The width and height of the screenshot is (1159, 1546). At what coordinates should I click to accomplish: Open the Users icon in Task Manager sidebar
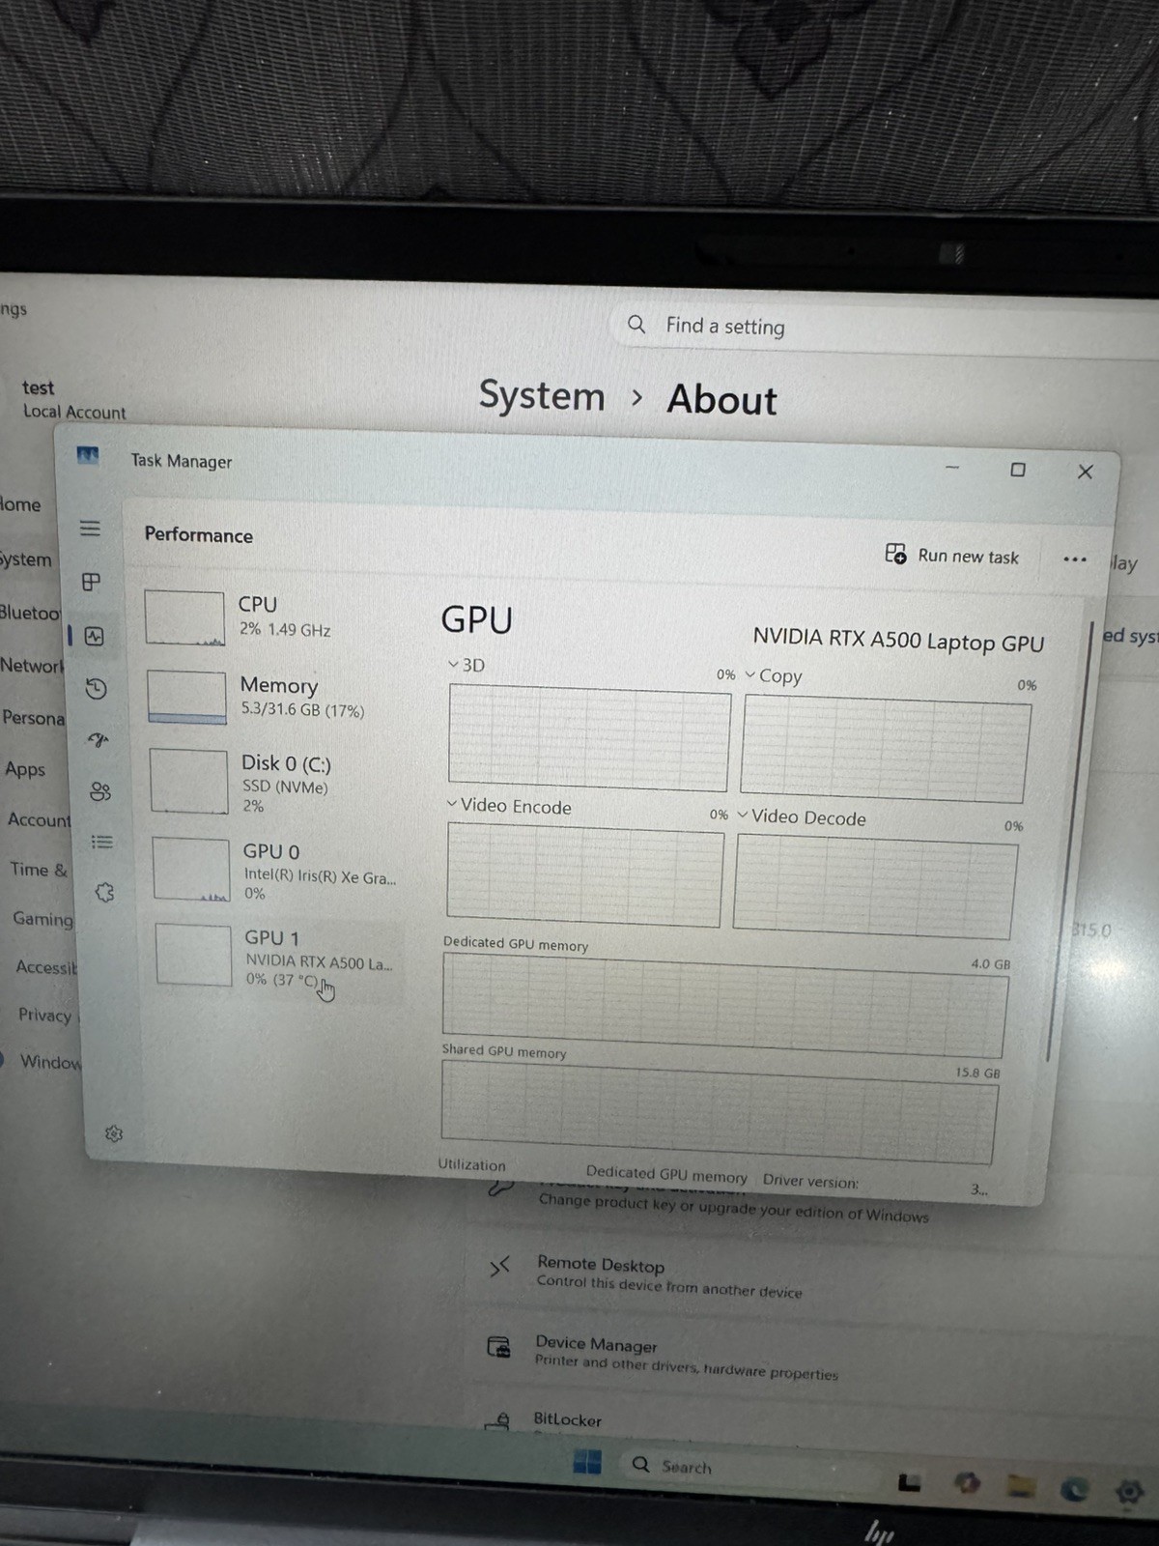click(x=99, y=791)
